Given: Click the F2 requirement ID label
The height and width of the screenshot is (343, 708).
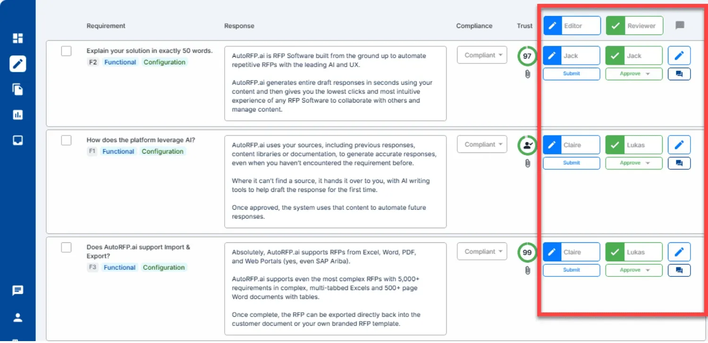Looking at the screenshot, I should (x=93, y=62).
